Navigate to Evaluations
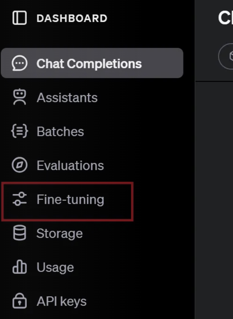 pyautogui.click(x=70, y=165)
